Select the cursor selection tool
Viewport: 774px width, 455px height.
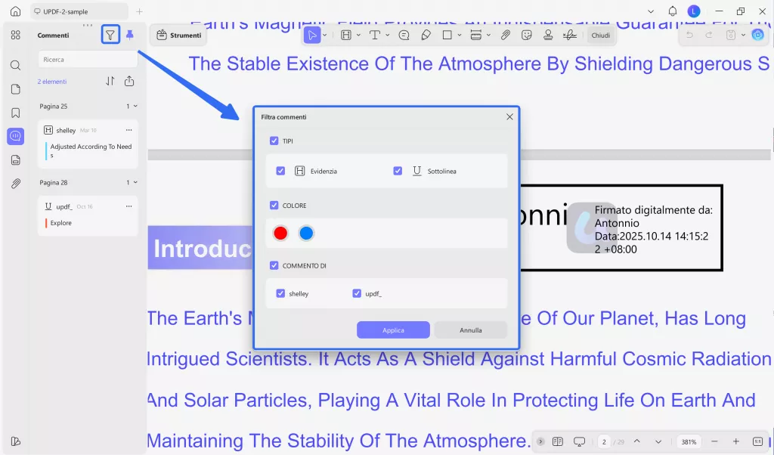pos(312,35)
